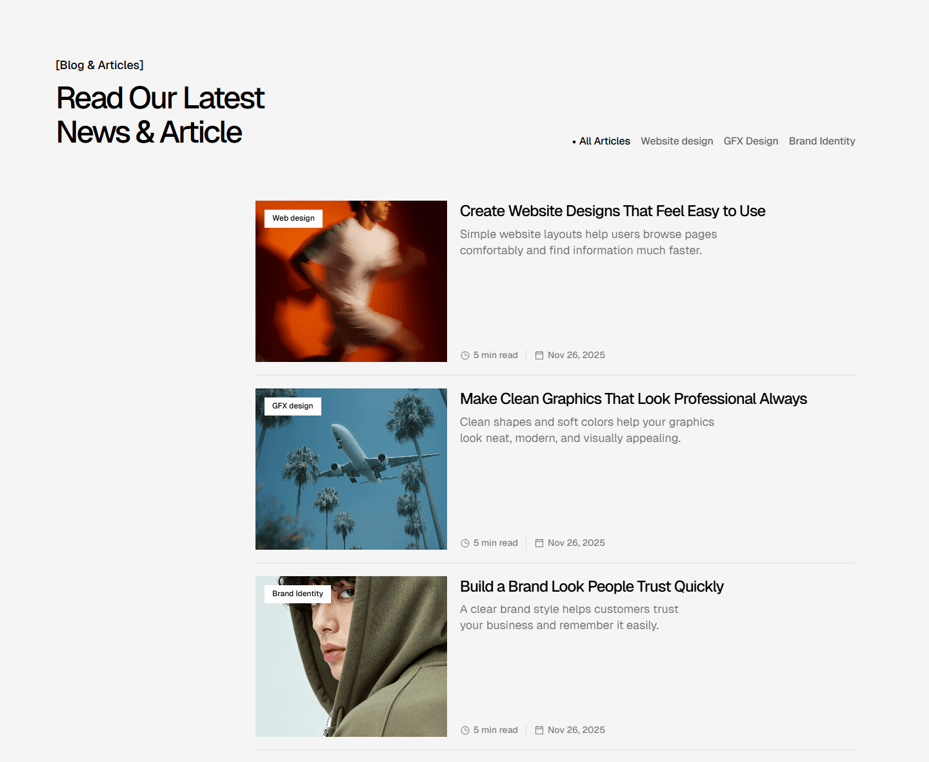
Task: Open Make Clean Graphics article title
Action: tap(634, 399)
